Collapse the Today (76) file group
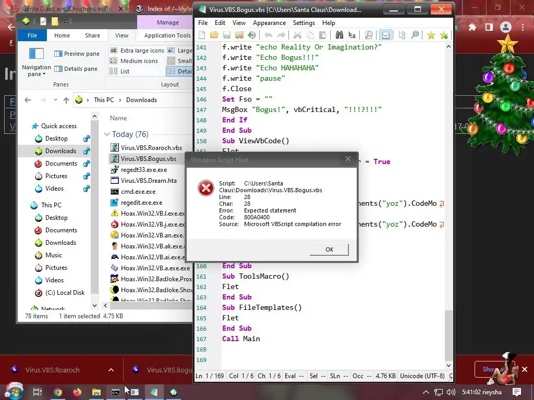This screenshot has width=534, height=400. pyautogui.click(x=107, y=134)
